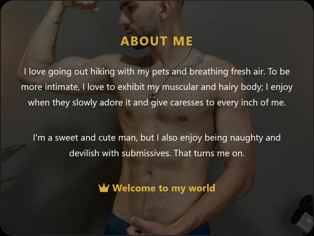
Task: Click the line starting "I'm a sweet and cute man"
Action: coord(157,138)
